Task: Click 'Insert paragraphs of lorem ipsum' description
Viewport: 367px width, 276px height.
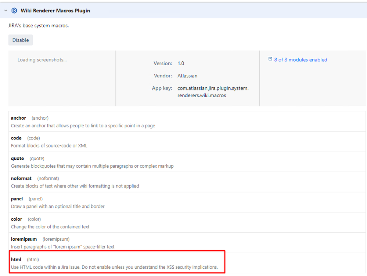Action: [x=62, y=247]
